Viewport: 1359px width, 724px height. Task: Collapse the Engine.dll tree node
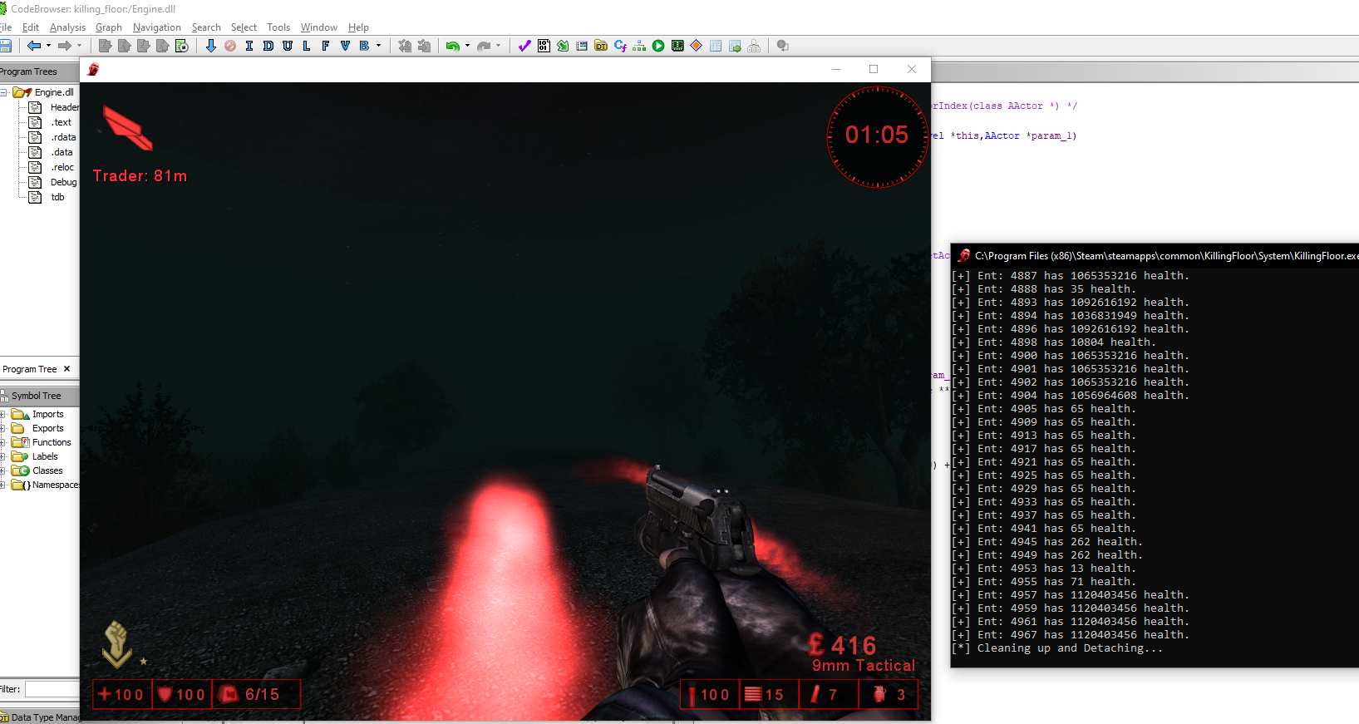tap(3, 92)
